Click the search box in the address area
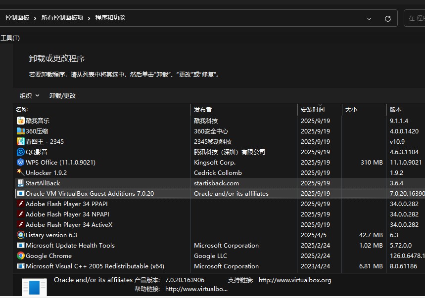The image size is (425, 298). click(x=415, y=18)
